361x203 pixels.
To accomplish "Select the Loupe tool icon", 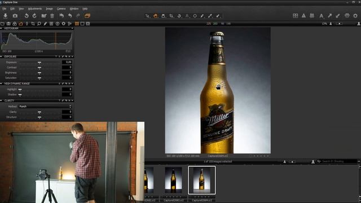I will pyautogui.click(x=163, y=16).
